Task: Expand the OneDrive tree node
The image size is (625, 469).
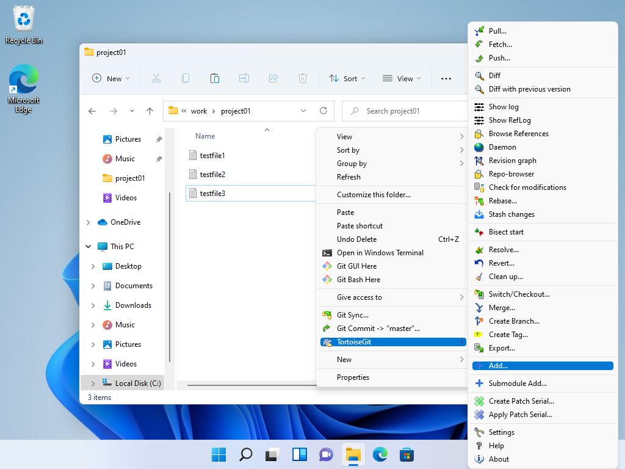Action: click(x=89, y=222)
